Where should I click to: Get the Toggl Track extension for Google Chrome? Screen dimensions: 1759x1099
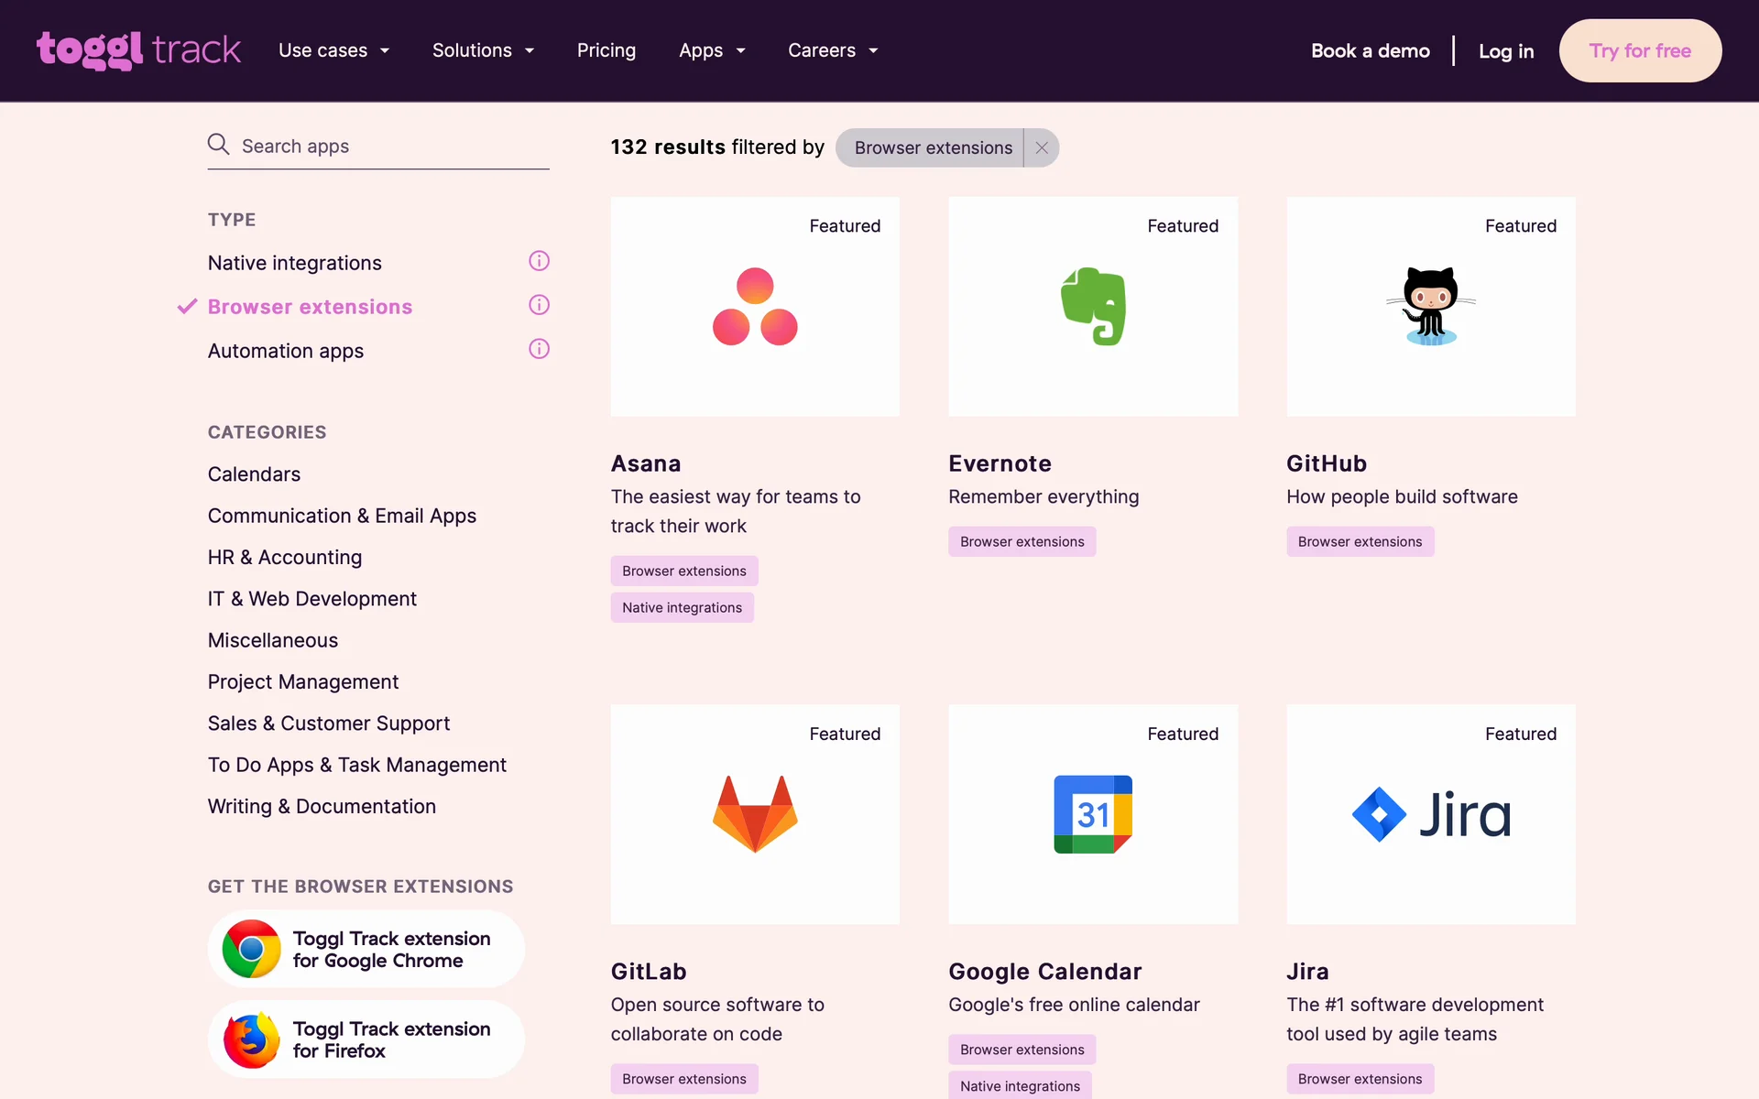click(366, 949)
